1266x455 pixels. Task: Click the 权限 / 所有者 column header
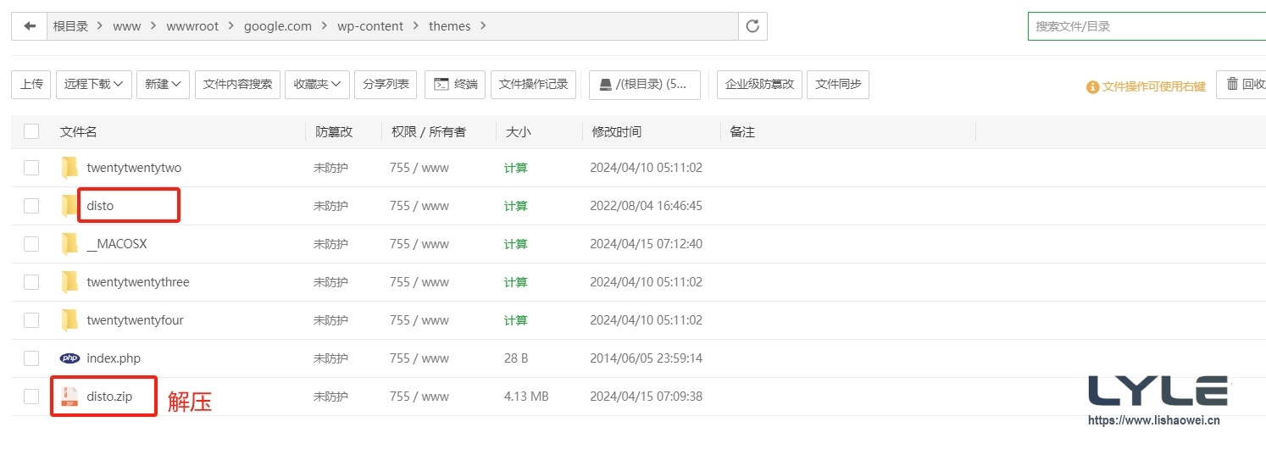point(429,131)
